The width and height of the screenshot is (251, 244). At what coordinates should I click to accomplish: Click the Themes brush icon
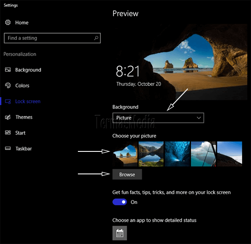click(8, 117)
